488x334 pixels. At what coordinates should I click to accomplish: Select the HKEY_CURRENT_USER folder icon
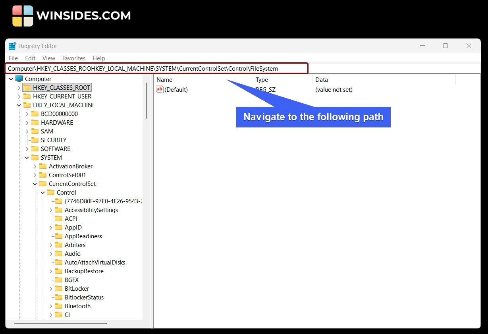pyautogui.click(x=27, y=97)
